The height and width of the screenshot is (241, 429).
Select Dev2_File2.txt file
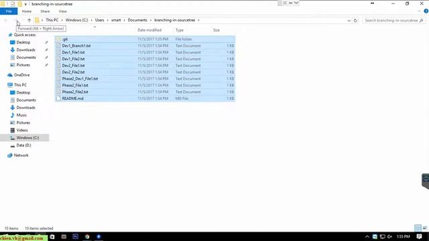click(145, 72)
